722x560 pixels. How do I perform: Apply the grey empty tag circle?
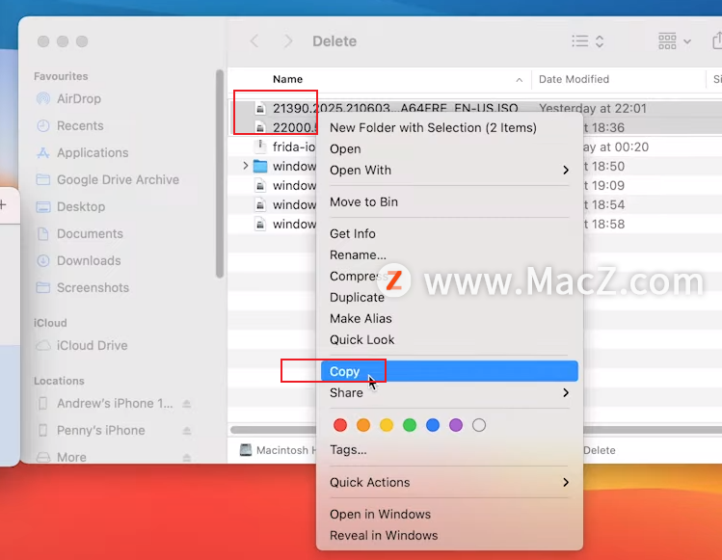click(x=479, y=425)
